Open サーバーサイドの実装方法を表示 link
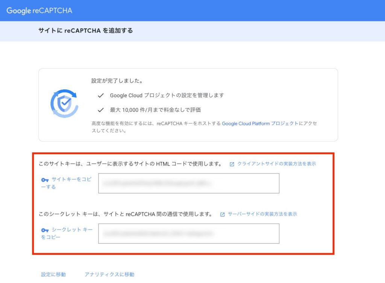Viewport: 385px width, 283px height. click(262, 214)
